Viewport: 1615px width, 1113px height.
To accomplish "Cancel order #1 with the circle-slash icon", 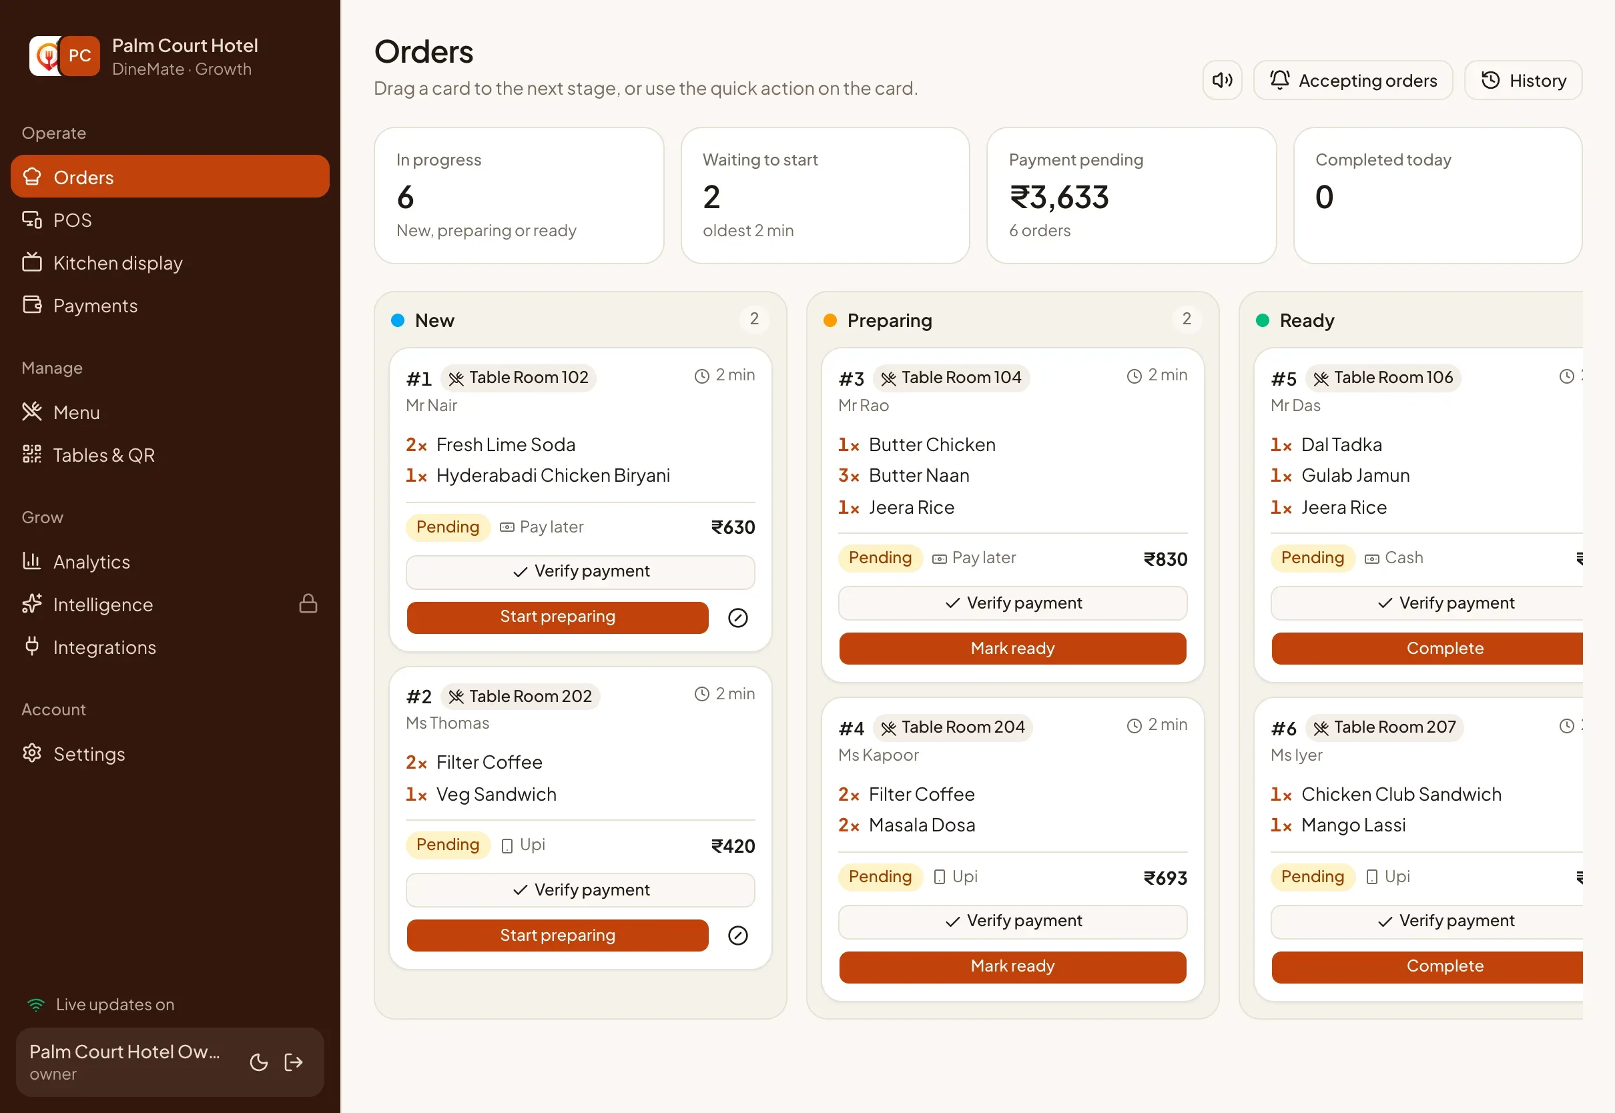I will 738,618.
